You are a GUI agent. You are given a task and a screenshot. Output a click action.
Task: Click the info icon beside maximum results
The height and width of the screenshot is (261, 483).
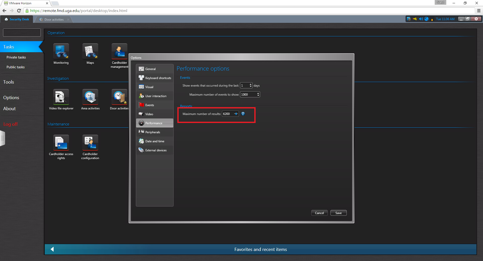(243, 114)
